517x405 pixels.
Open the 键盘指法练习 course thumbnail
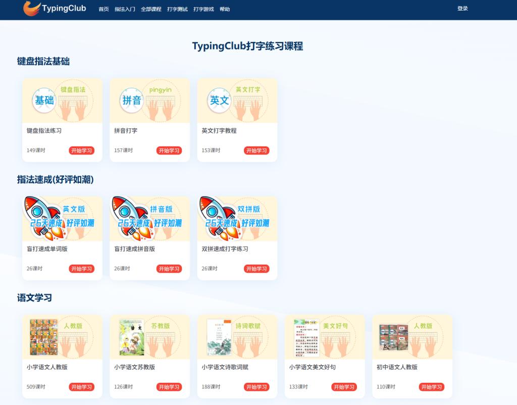click(62, 100)
